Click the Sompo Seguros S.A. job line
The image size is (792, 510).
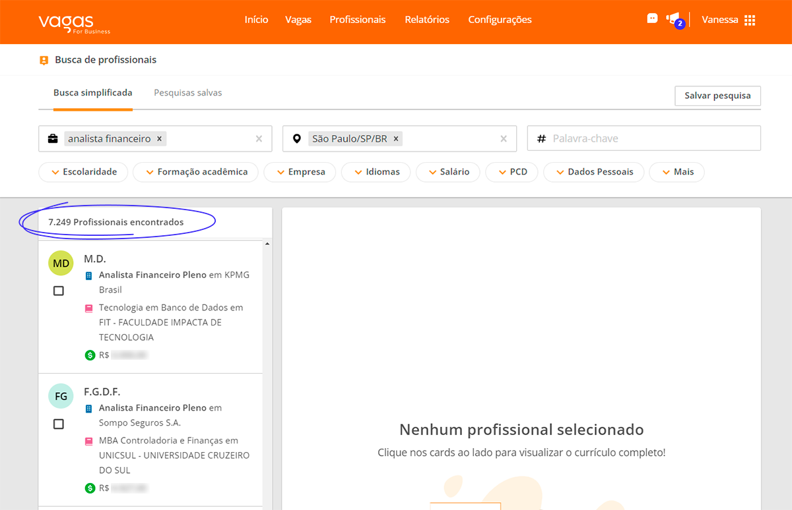(x=160, y=415)
